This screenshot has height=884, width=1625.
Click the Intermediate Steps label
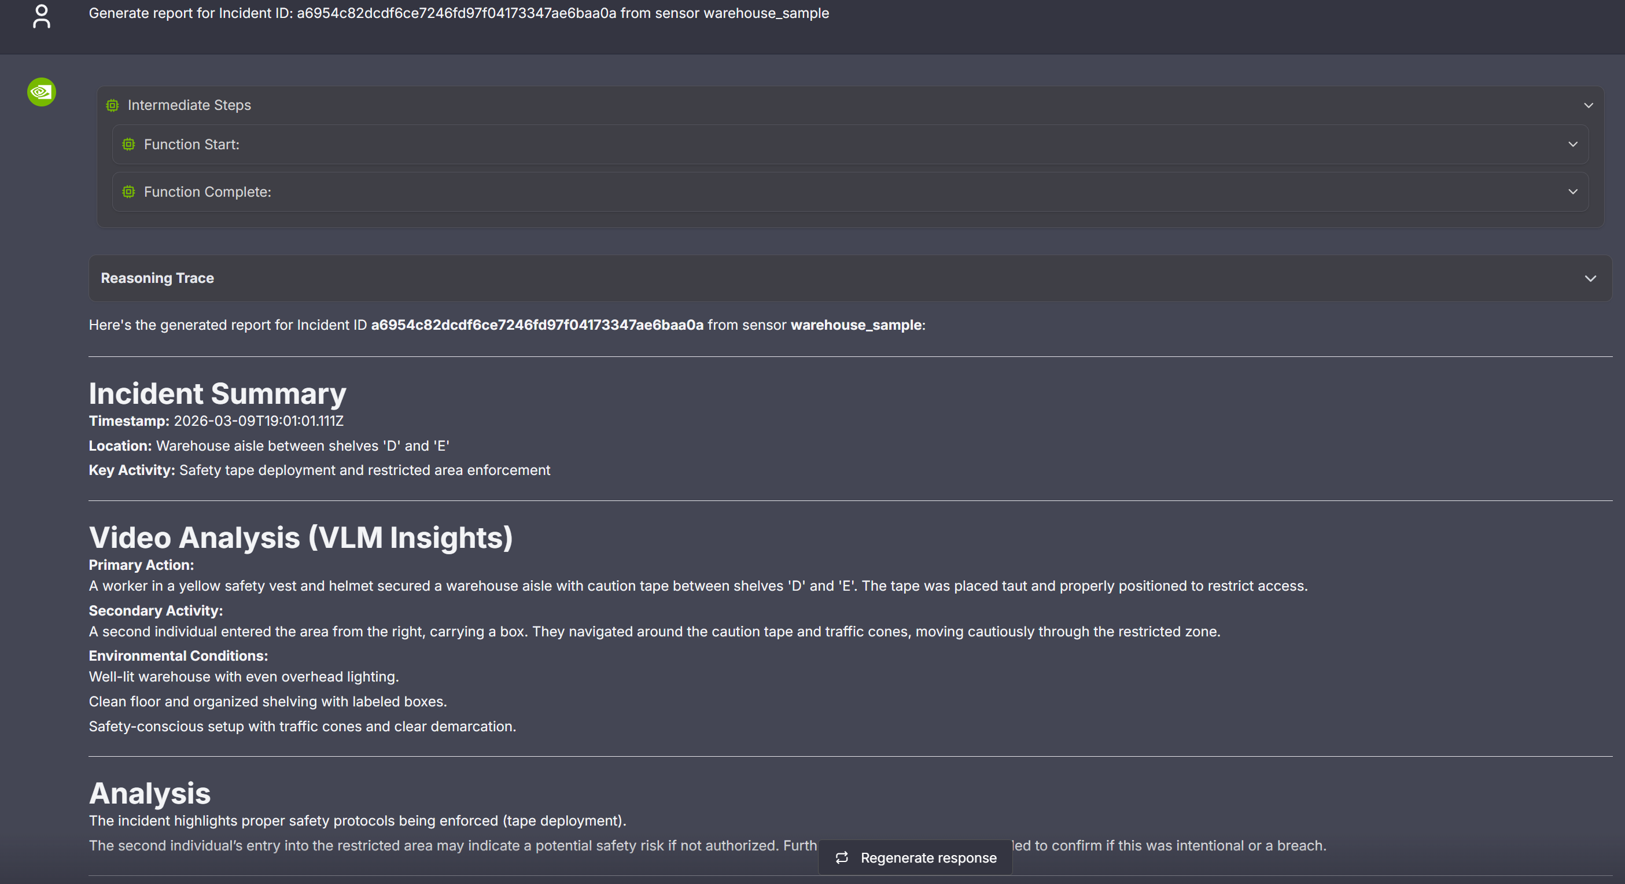(x=189, y=105)
